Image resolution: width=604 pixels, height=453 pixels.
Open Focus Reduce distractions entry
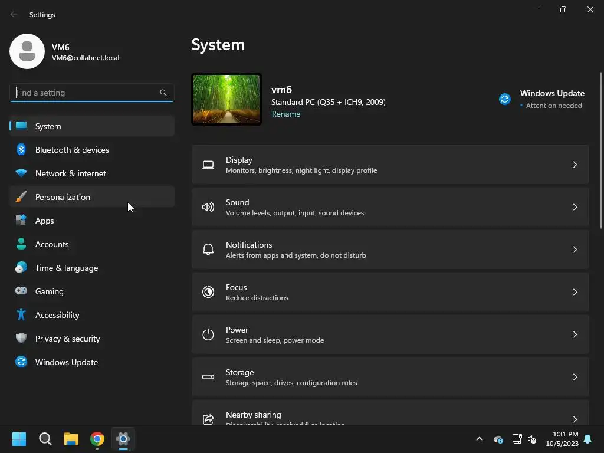(x=390, y=292)
